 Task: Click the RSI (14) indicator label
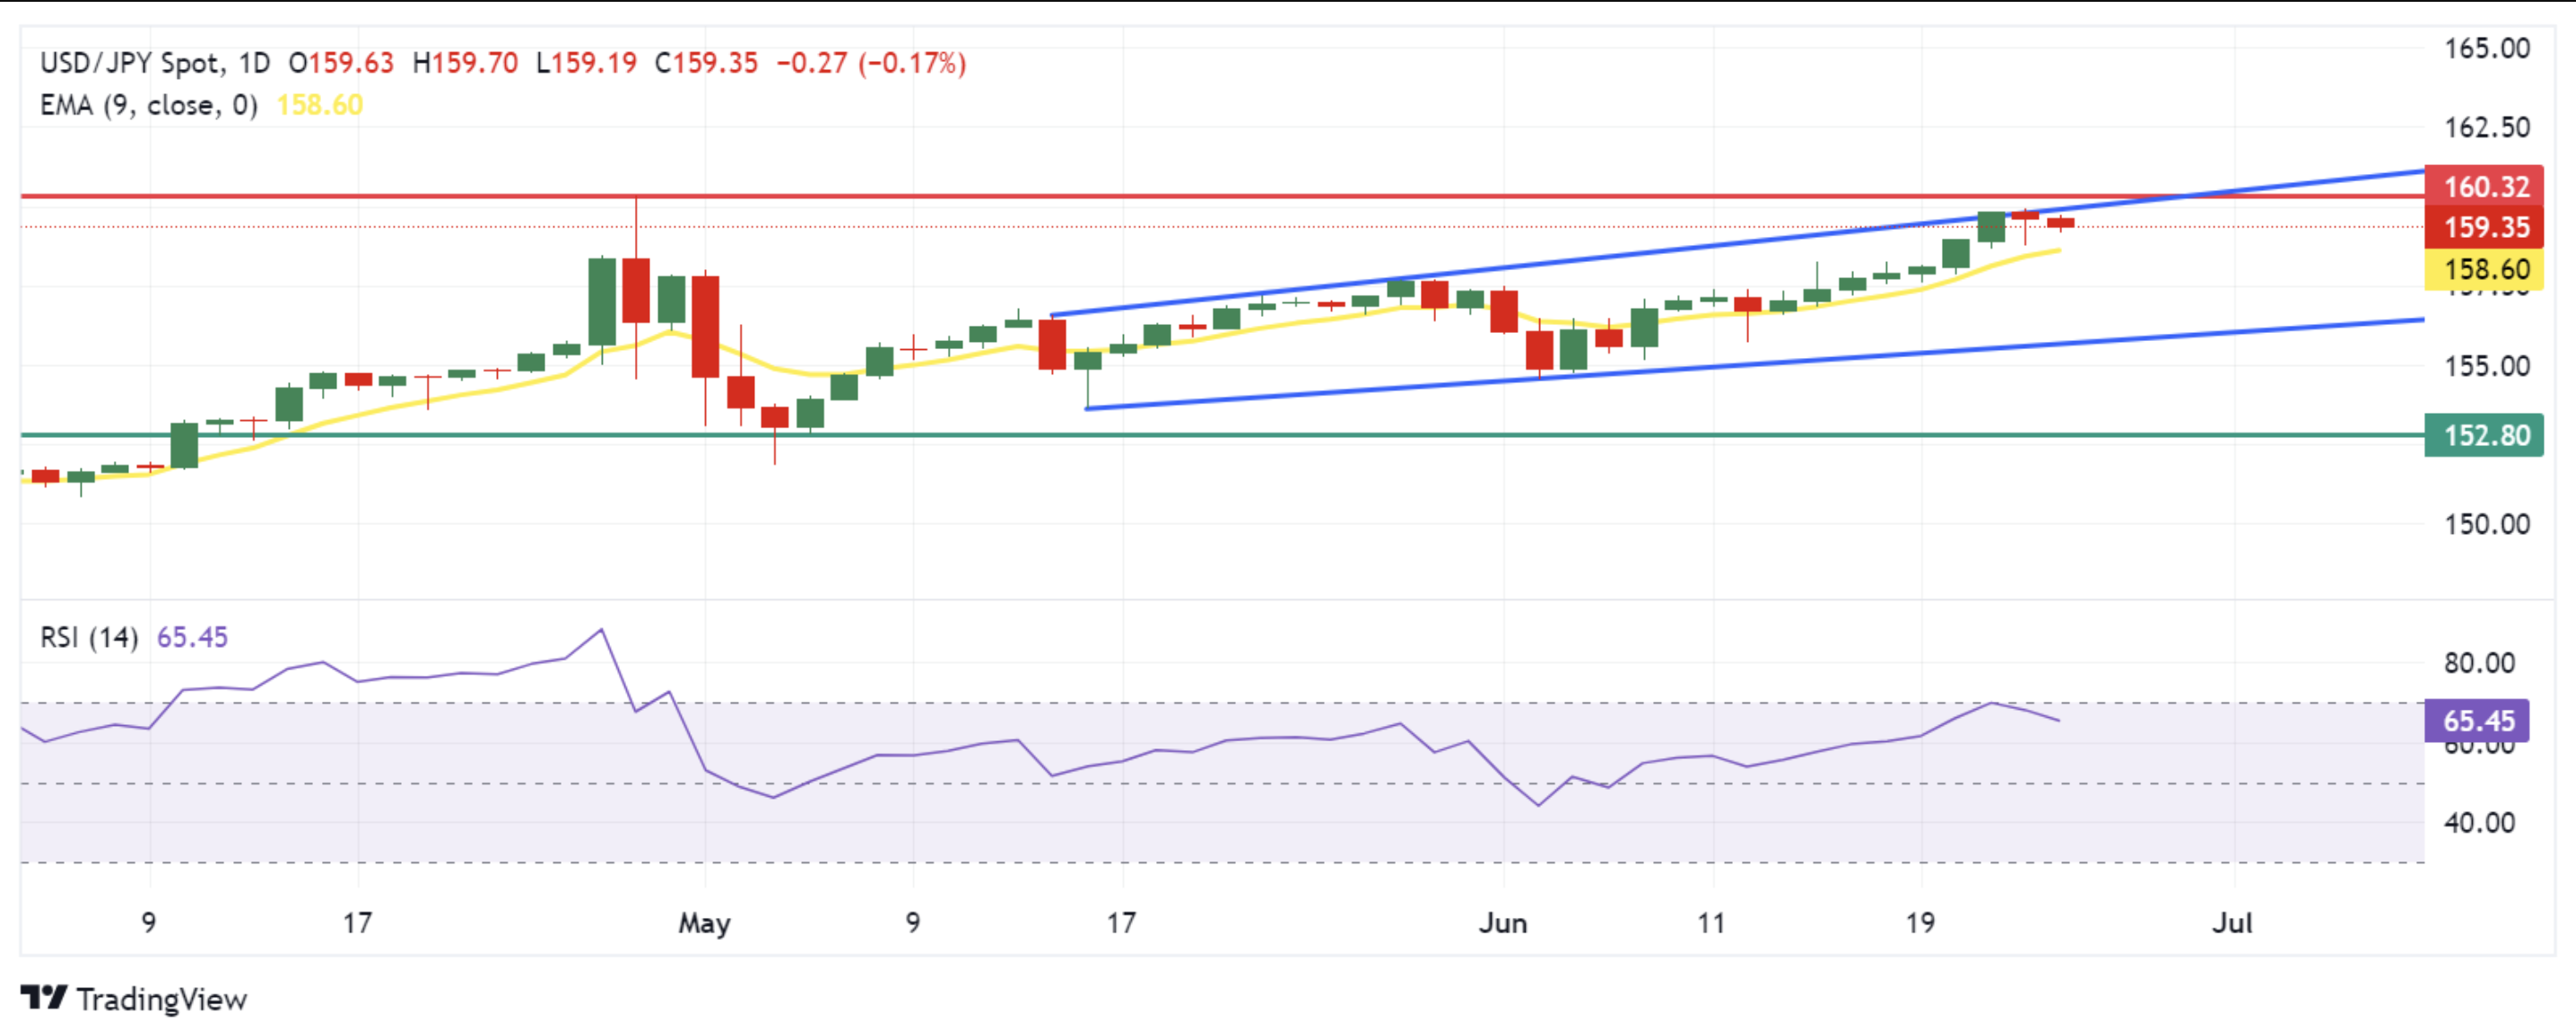tap(89, 638)
